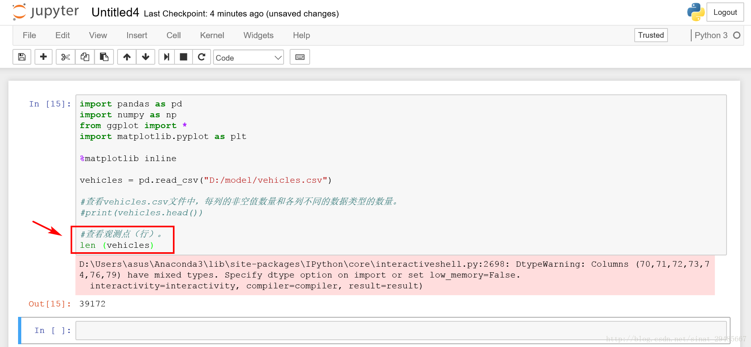Click the read_csv line in the code
The image size is (751, 347).
(x=206, y=180)
